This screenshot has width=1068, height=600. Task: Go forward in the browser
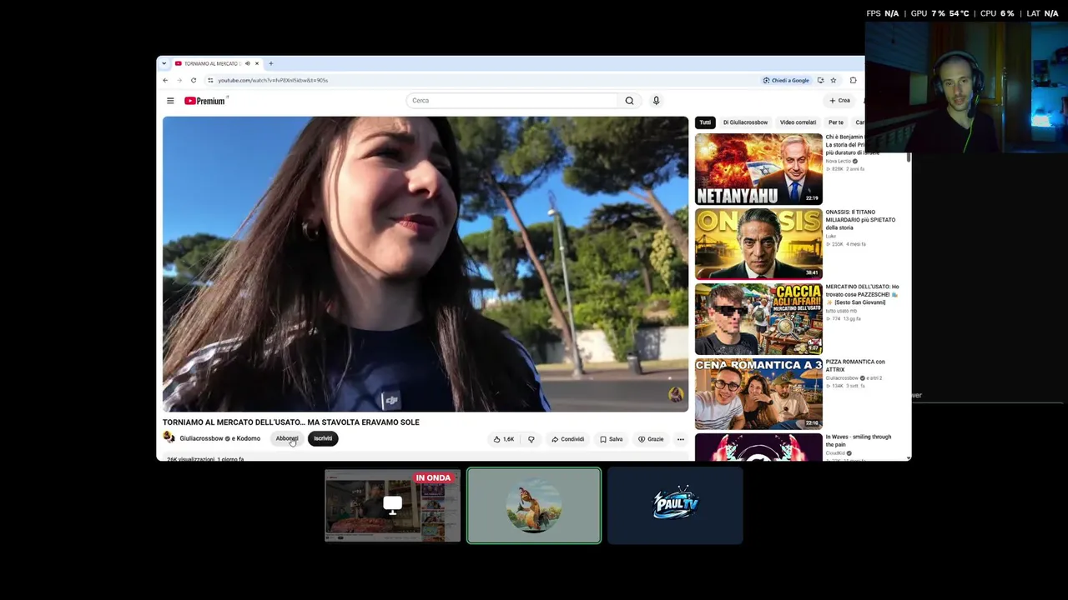coord(179,80)
